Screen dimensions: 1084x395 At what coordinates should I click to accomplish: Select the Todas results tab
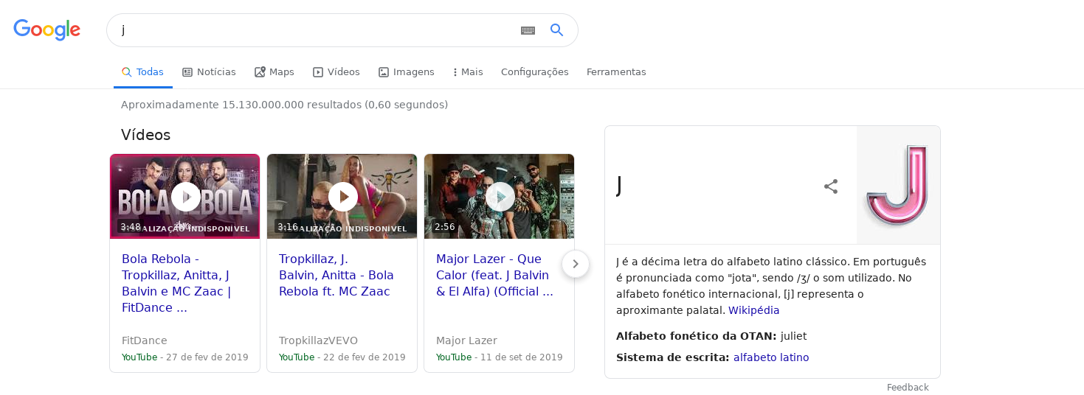point(142,72)
